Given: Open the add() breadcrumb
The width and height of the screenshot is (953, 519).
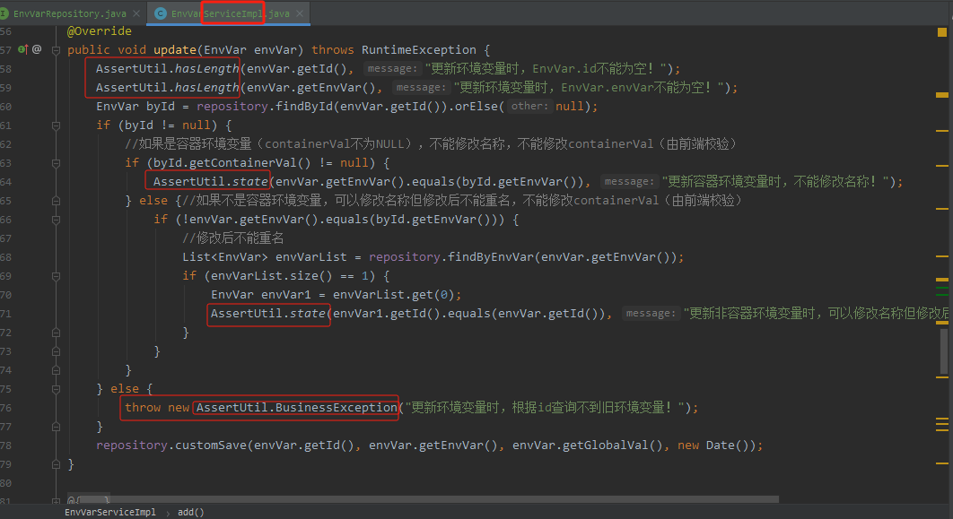Looking at the screenshot, I should coord(191,513).
